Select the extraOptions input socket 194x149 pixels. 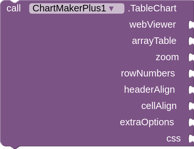click(x=191, y=122)
